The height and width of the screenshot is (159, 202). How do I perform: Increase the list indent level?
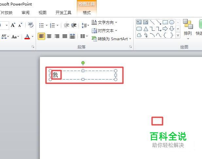[x=74, y=26]
